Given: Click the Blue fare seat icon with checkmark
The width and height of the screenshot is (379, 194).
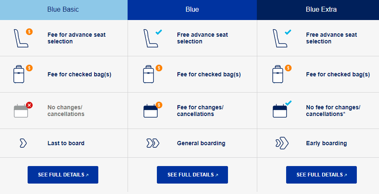Looking at the screenshot, I should pos(153,38).
